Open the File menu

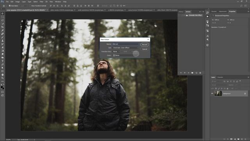[7, 2]
